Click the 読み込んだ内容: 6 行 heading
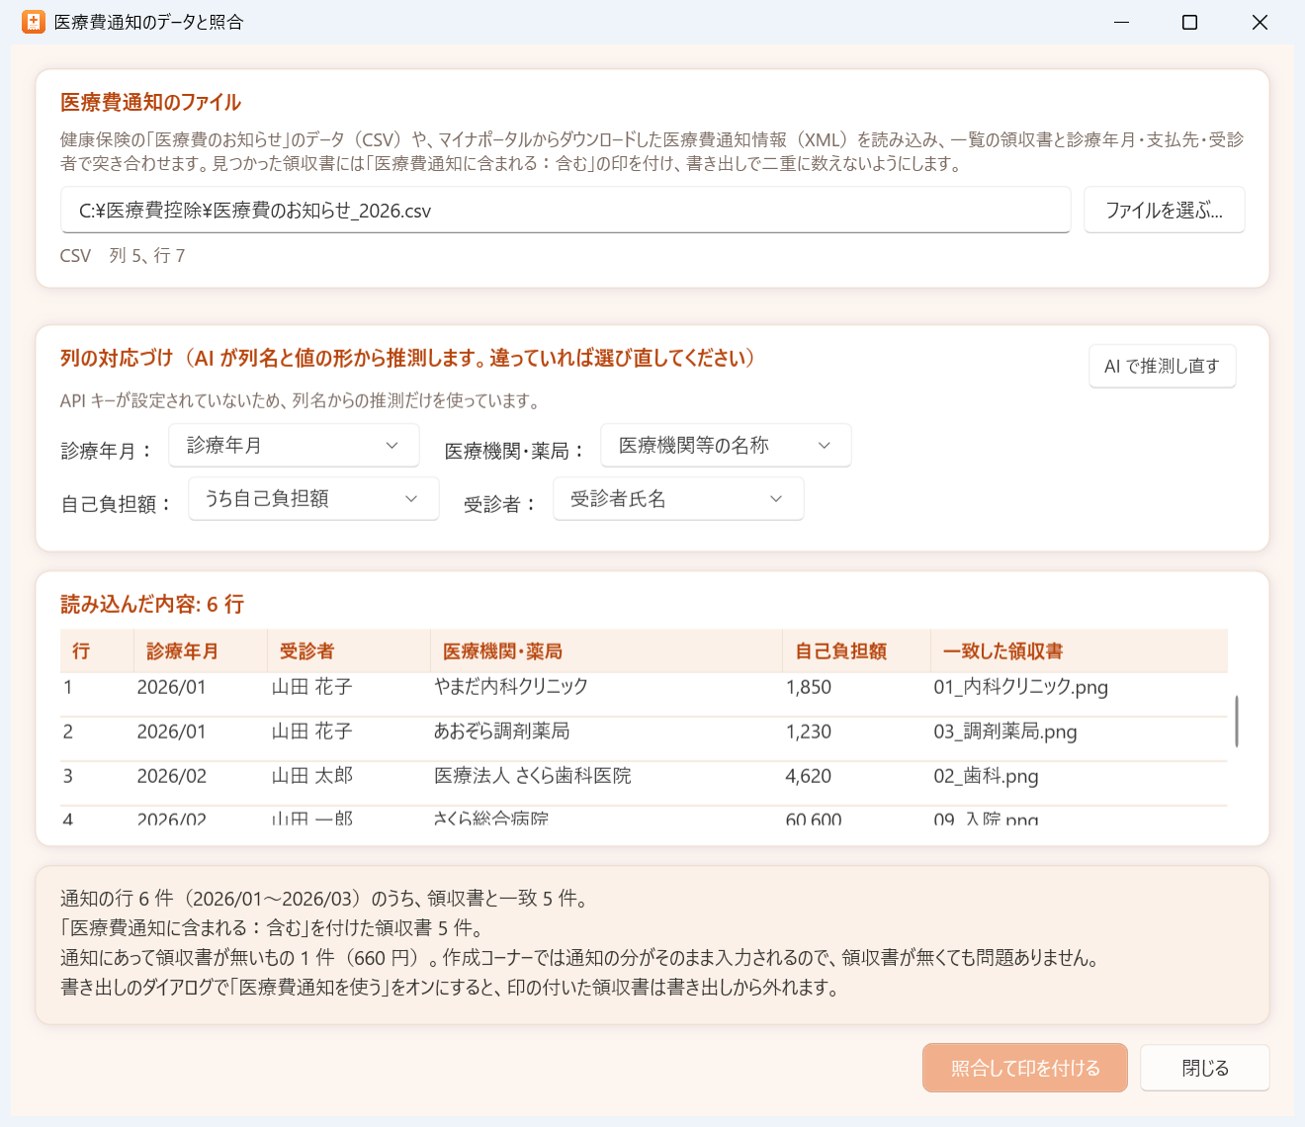 pyautogui.click(x=152, y=604)
